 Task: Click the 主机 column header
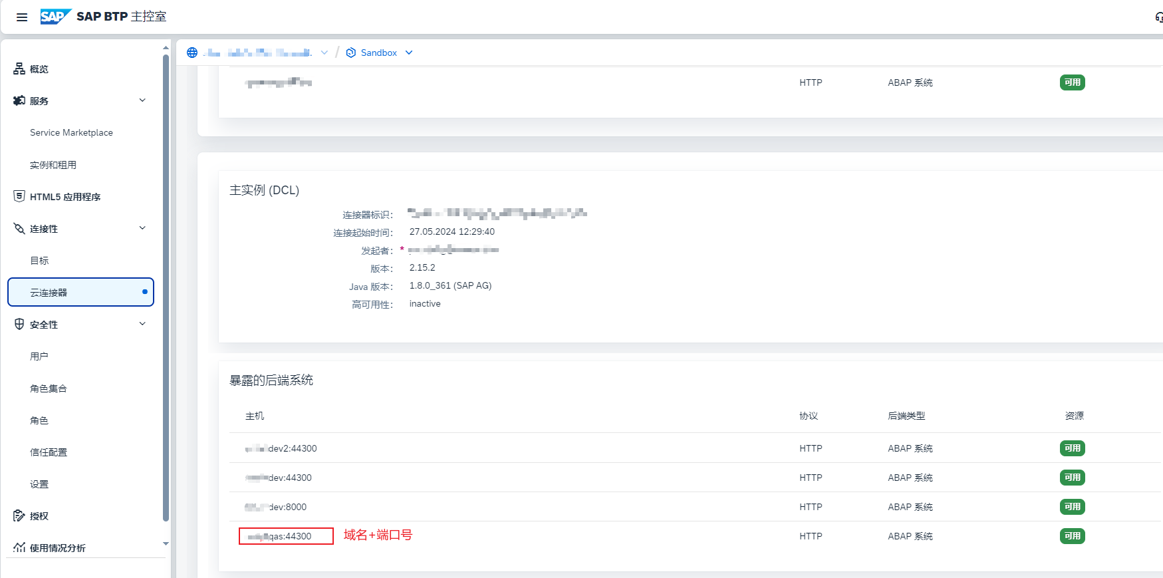pos(255,416)
